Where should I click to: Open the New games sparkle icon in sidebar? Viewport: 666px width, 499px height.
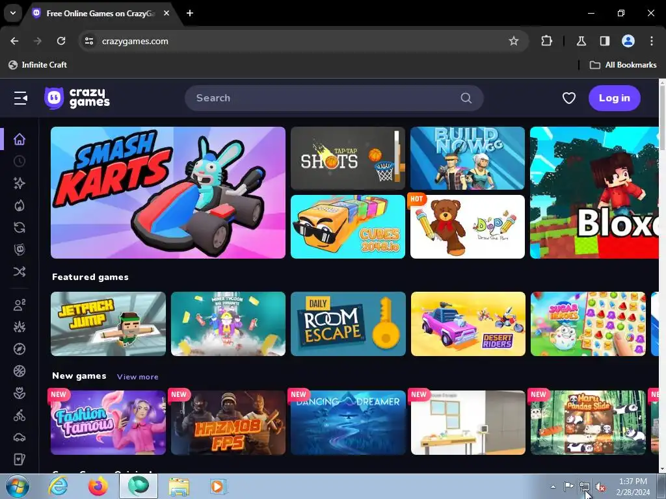[19, 183]
